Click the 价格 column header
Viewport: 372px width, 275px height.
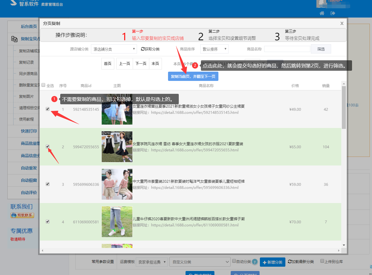click(x=295, y=86)
